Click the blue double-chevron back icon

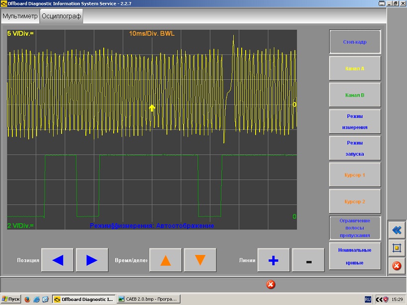(x=396, y=230)
